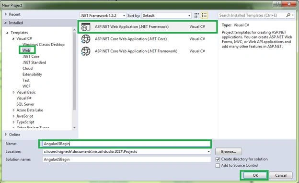
Task: Open the Location path dropdown arrow
Action: pyautogui.click(x=208, y=152)
